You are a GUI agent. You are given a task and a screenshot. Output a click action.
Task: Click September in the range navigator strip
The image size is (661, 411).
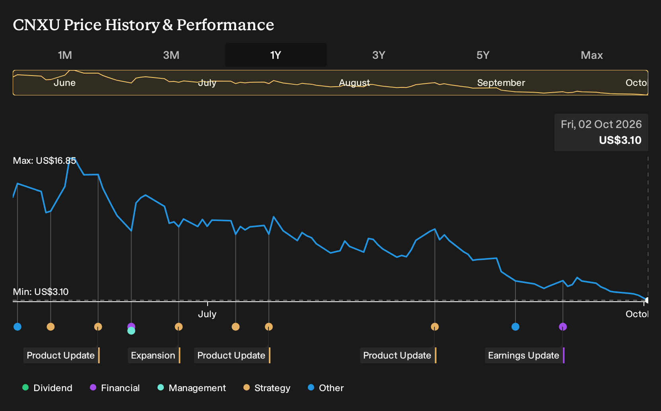[501, 83]
